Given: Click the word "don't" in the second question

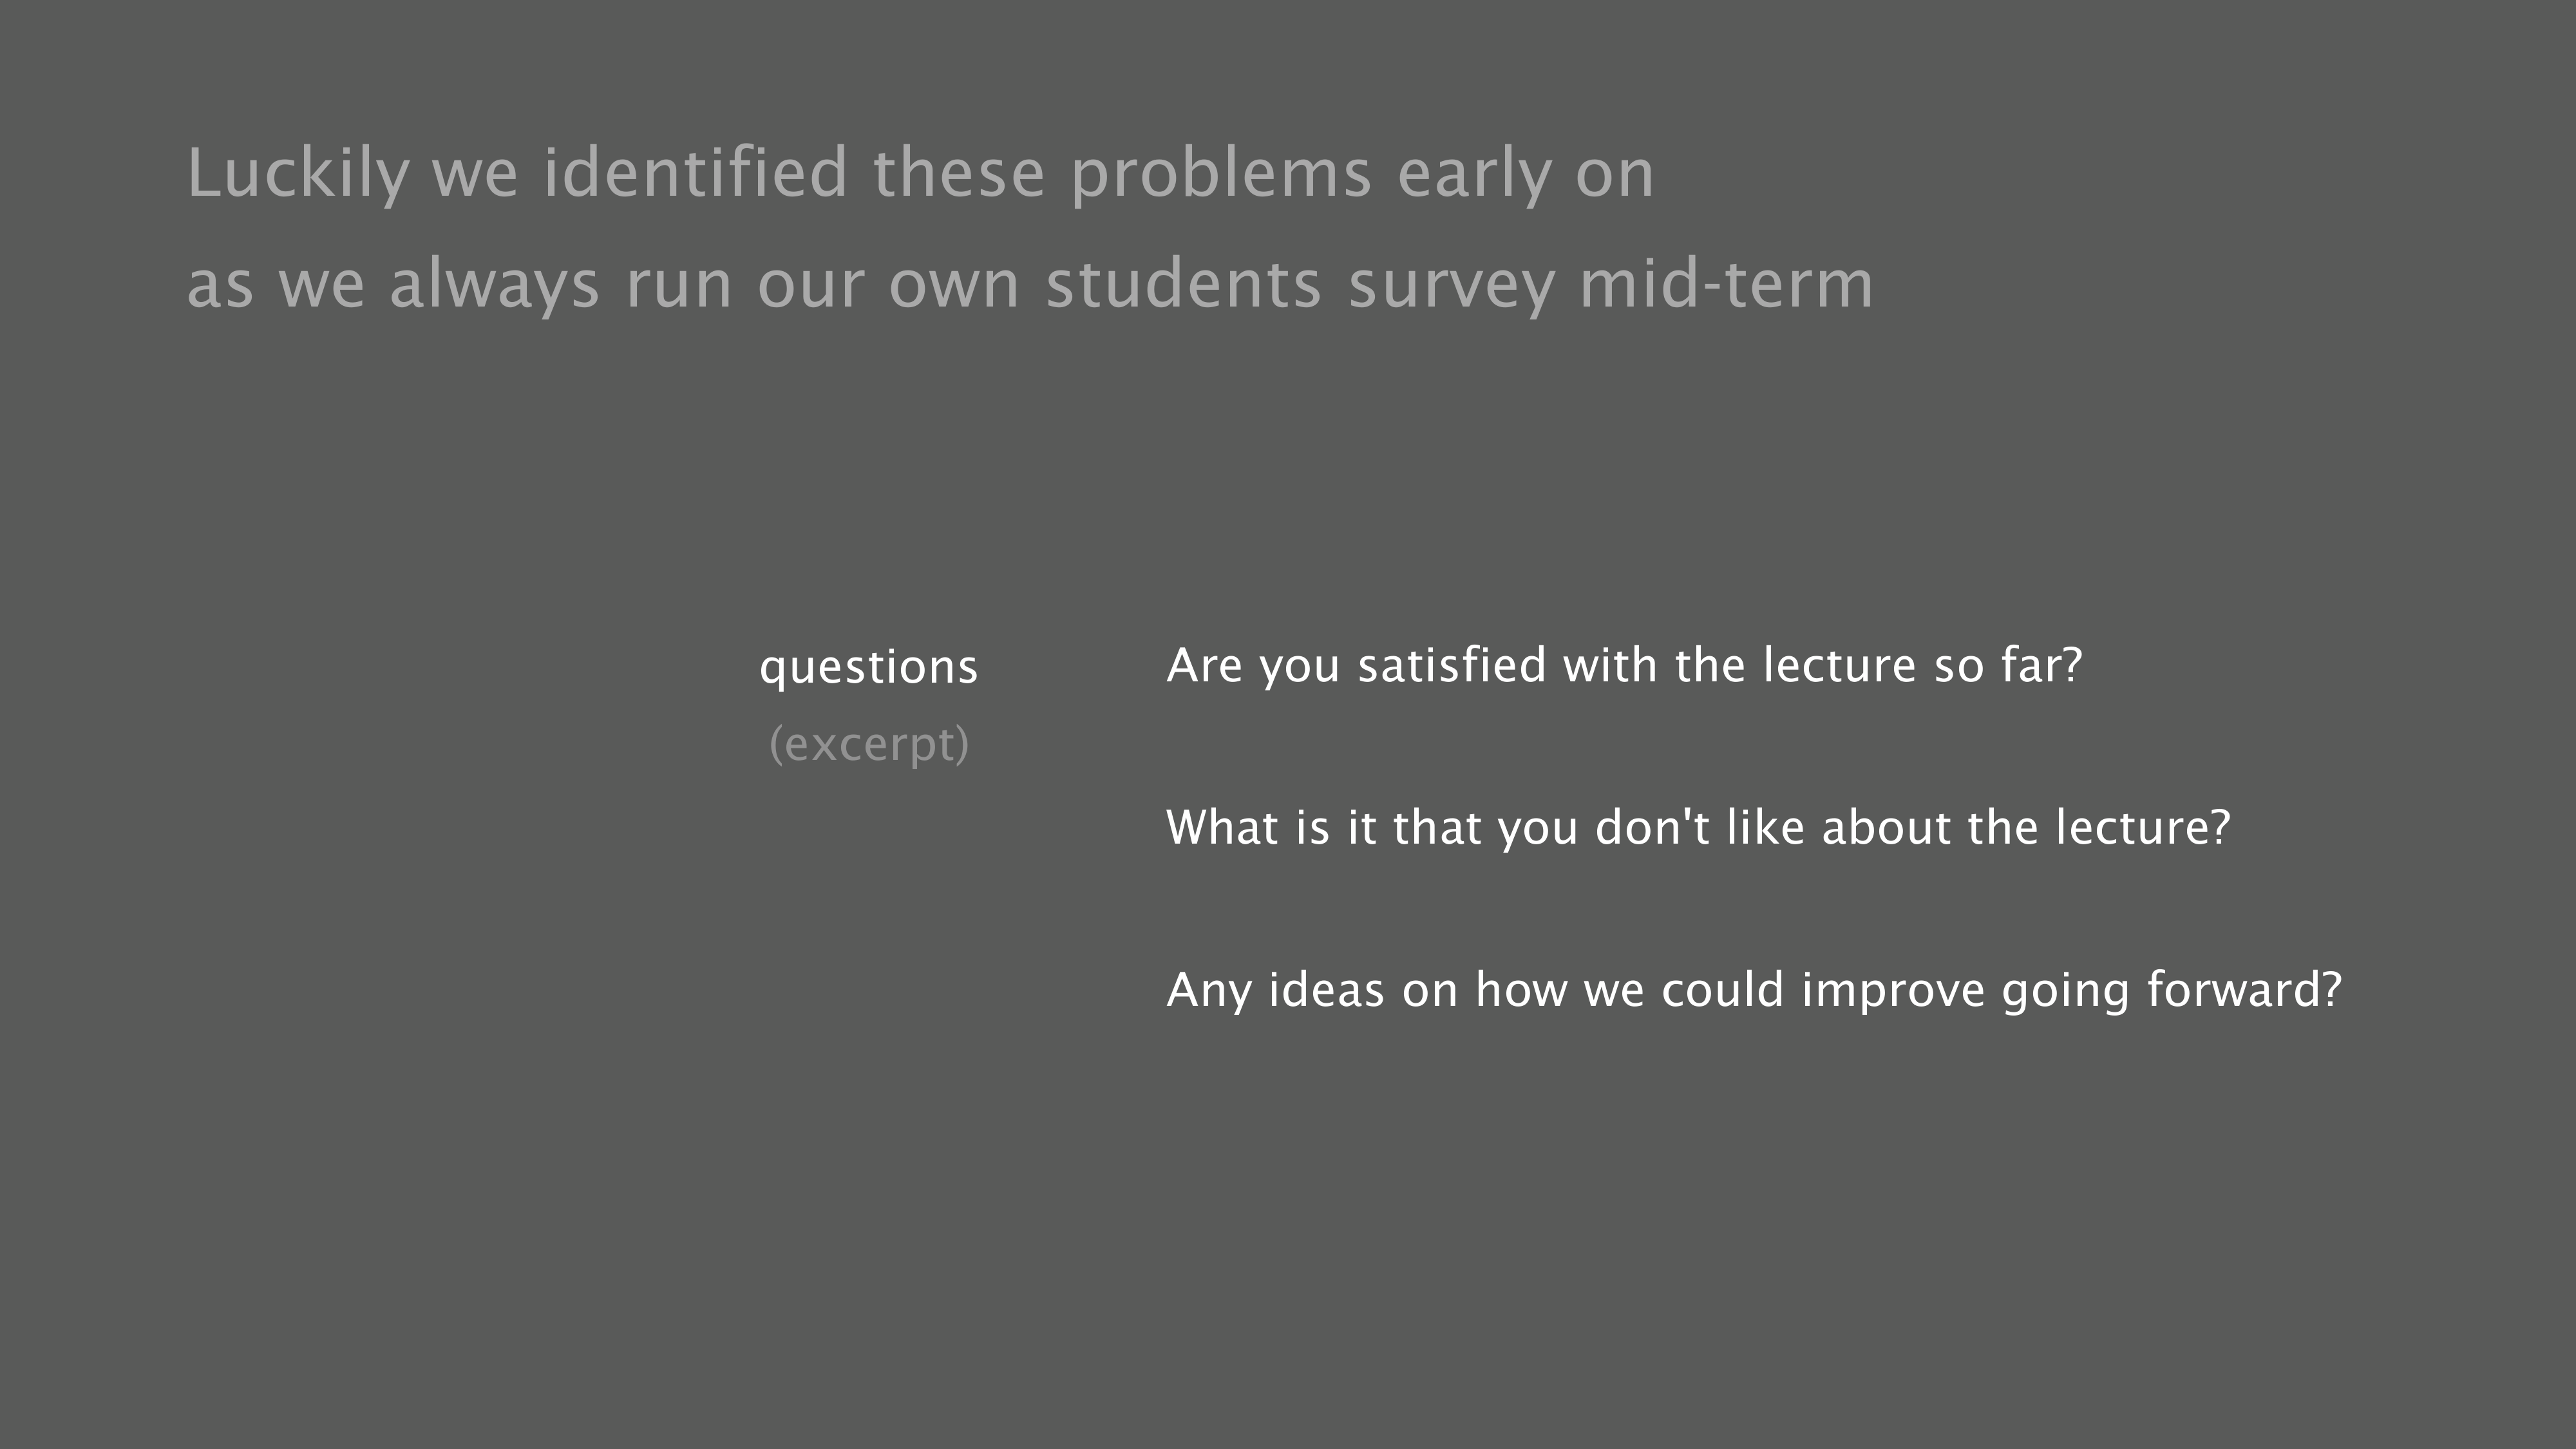Looking at the screenshot, I should 1652,828.
